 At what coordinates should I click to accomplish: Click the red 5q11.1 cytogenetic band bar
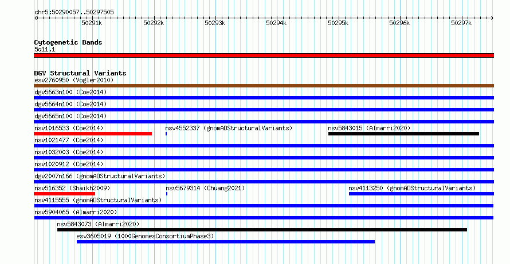tap(264, 55)
